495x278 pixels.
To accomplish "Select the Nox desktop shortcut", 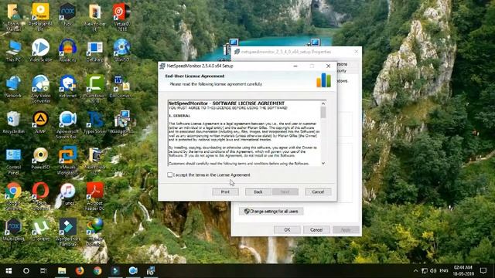I will point(67,15).
